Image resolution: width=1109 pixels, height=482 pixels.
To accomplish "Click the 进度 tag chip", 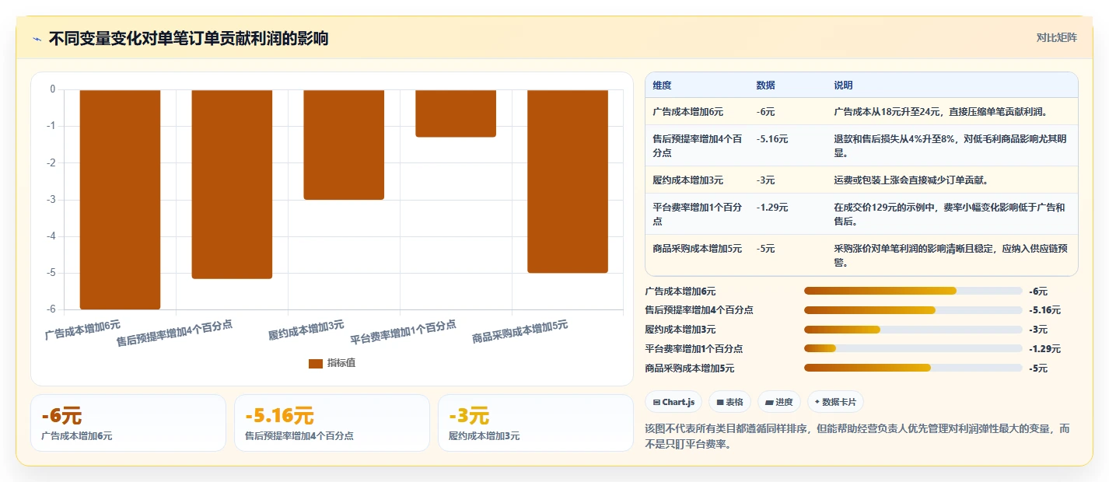I will point(779,402).
